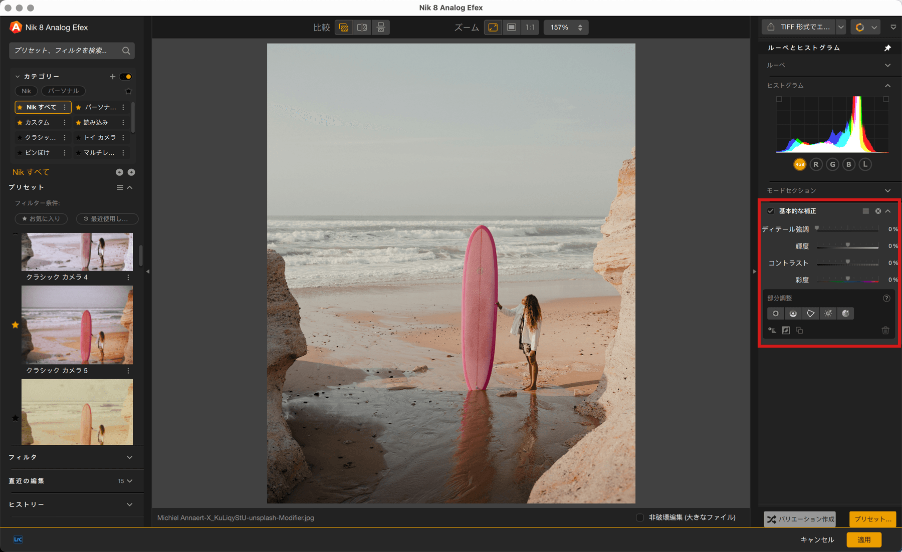Open help for 部分調整

point(886,298)
